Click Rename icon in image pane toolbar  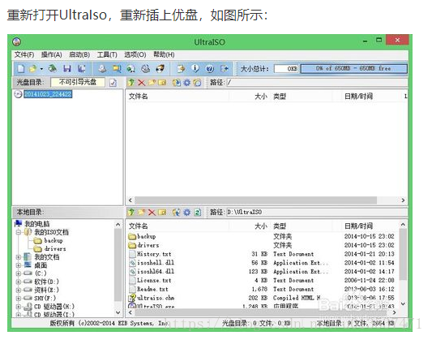click(x=162, y=83)
